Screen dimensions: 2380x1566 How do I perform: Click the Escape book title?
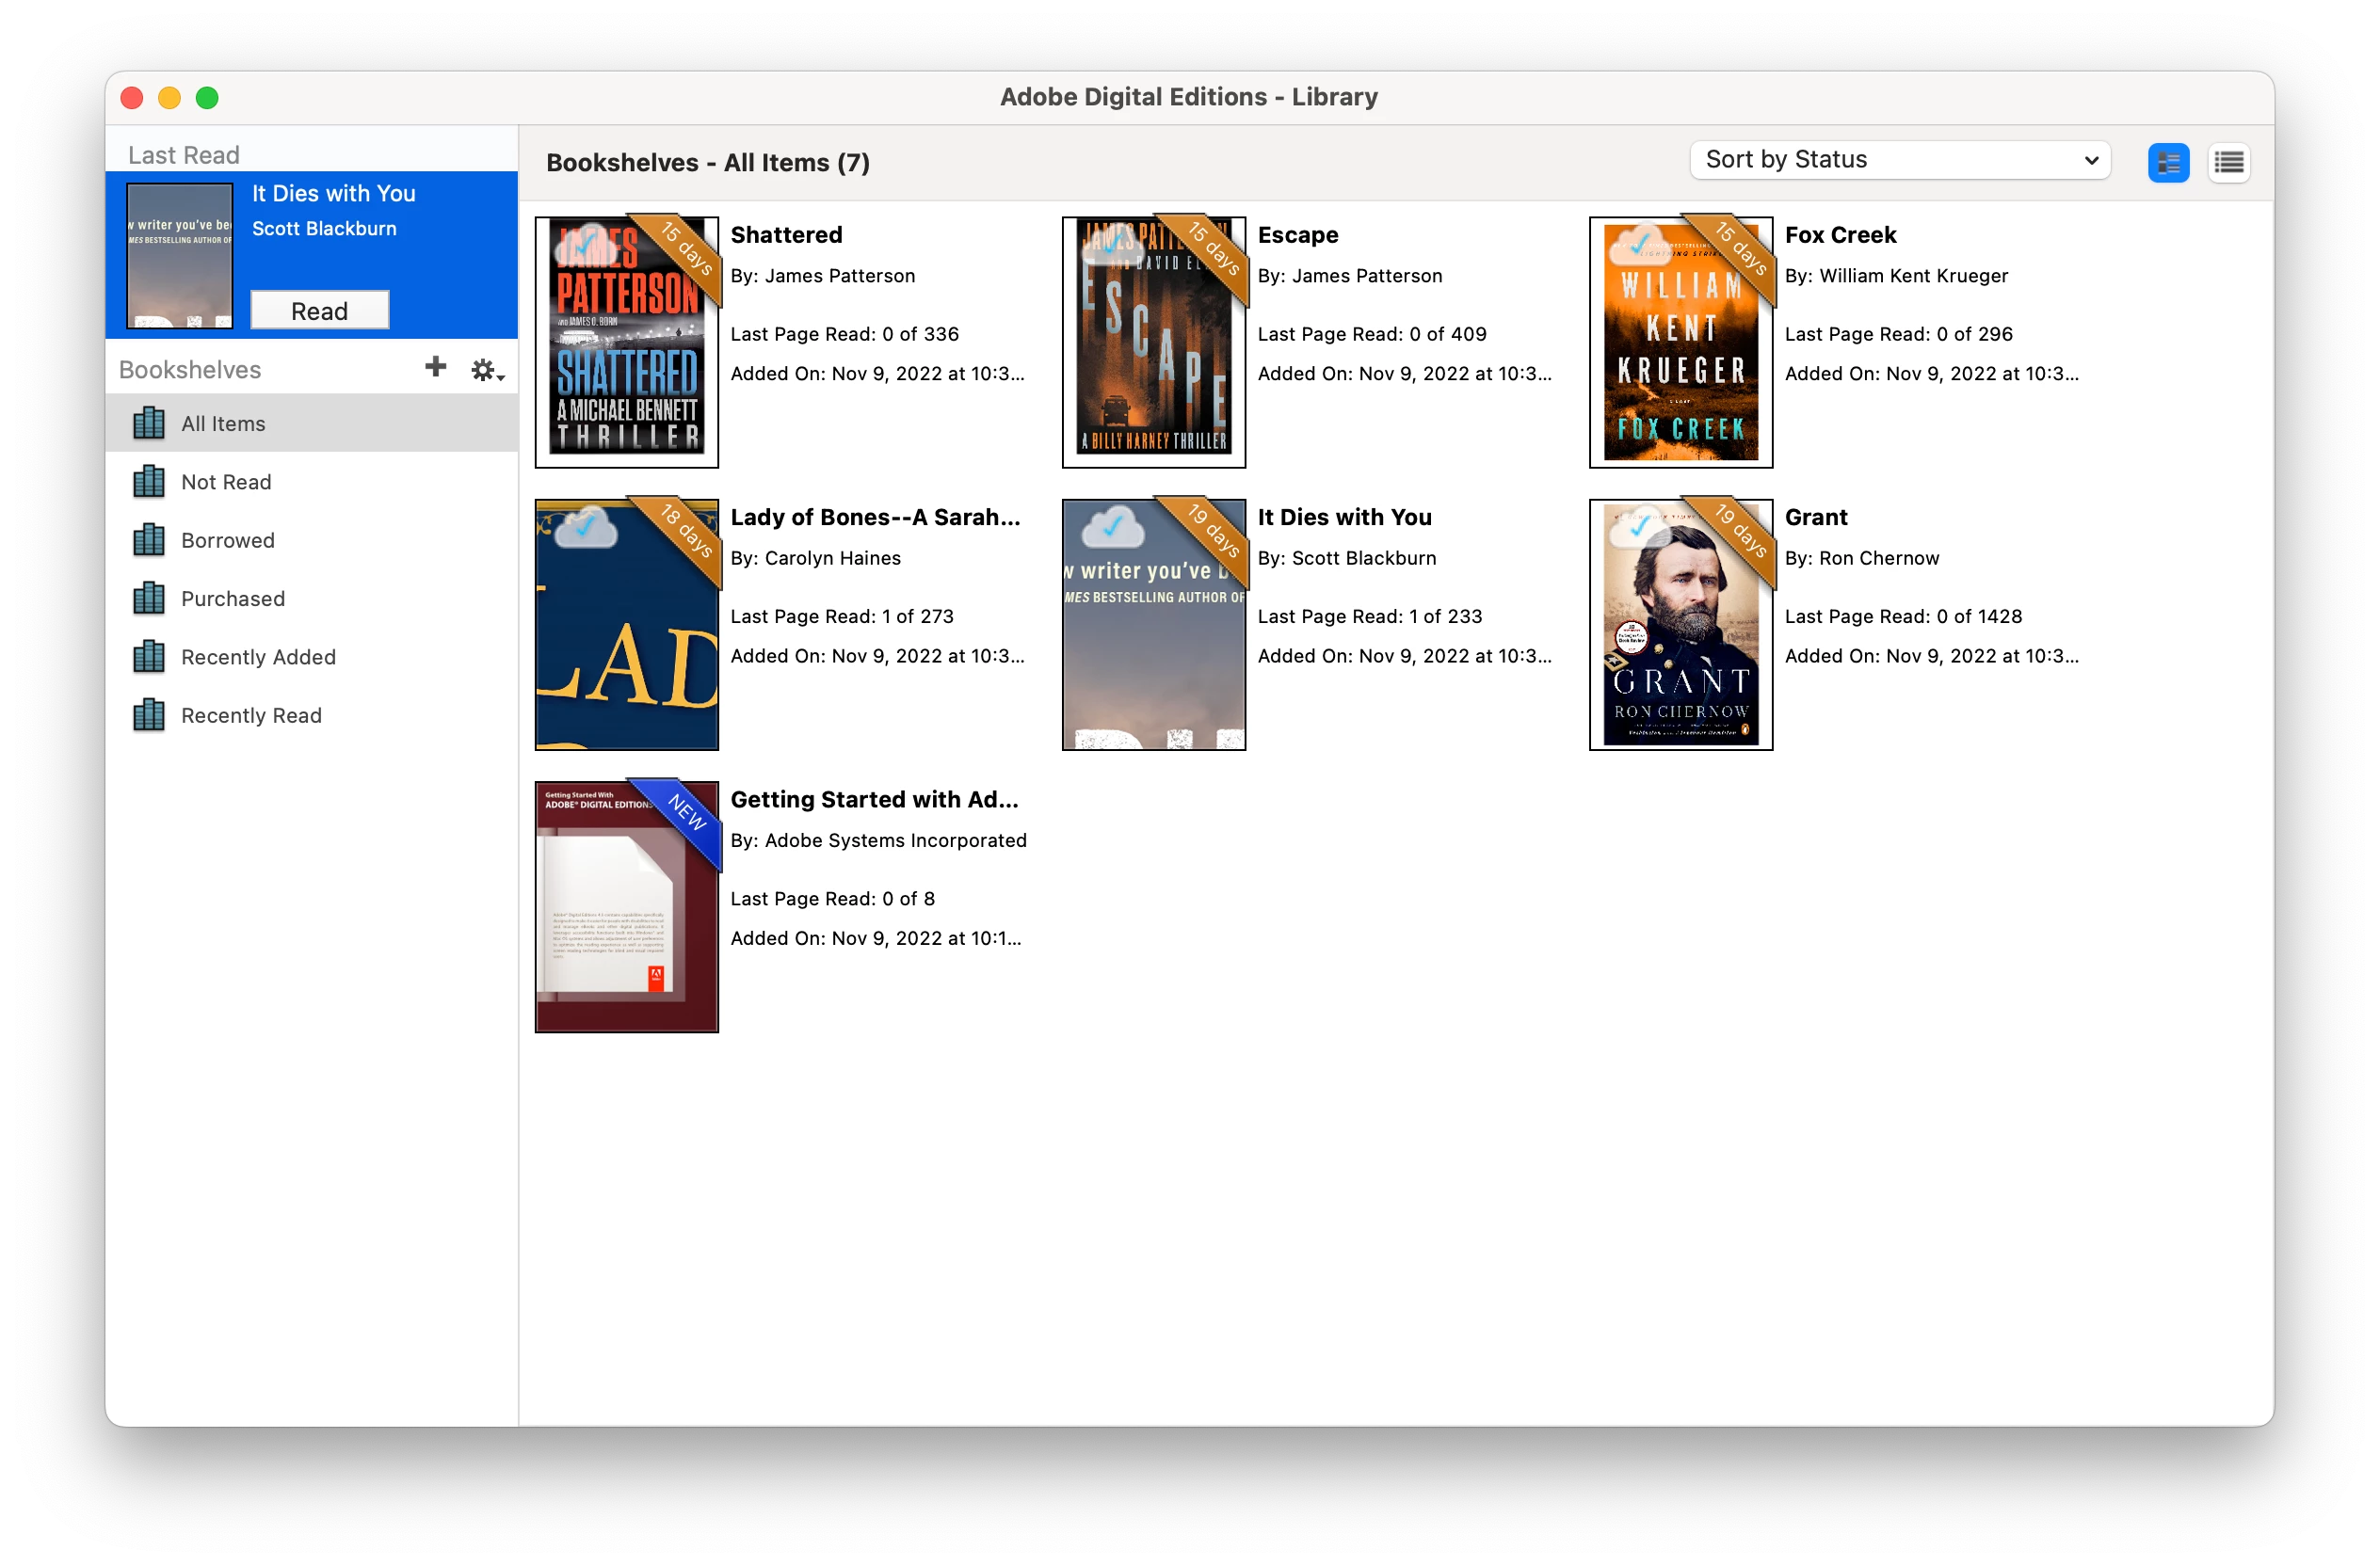pyautogui.click(x=1297, y=235)
